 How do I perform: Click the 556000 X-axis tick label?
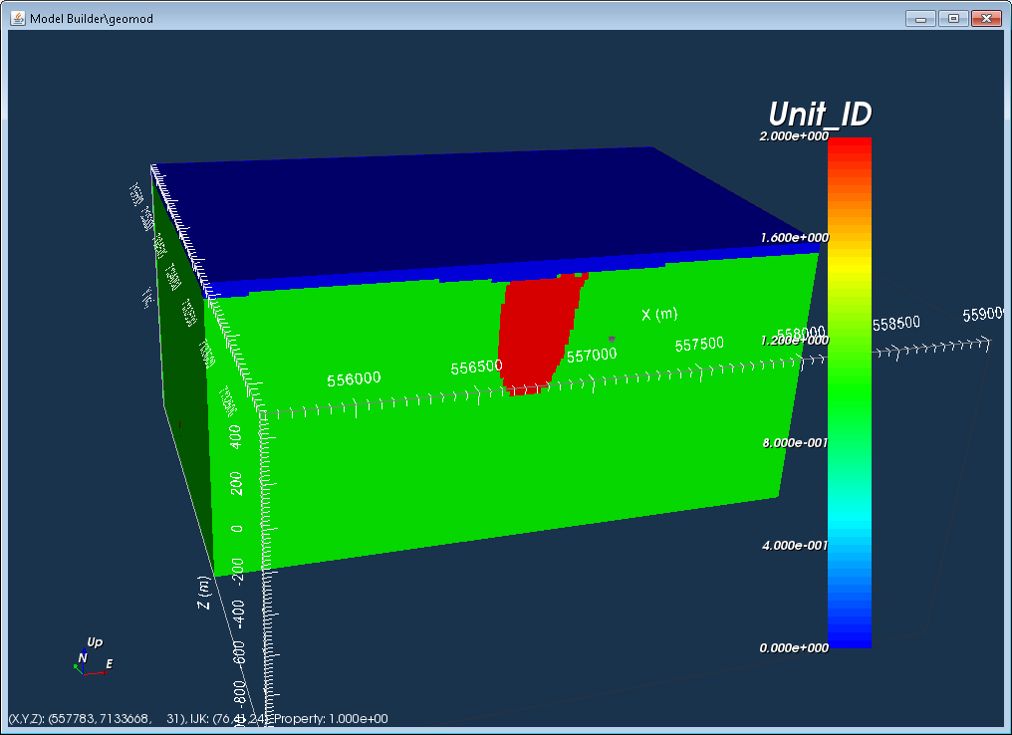354,379
